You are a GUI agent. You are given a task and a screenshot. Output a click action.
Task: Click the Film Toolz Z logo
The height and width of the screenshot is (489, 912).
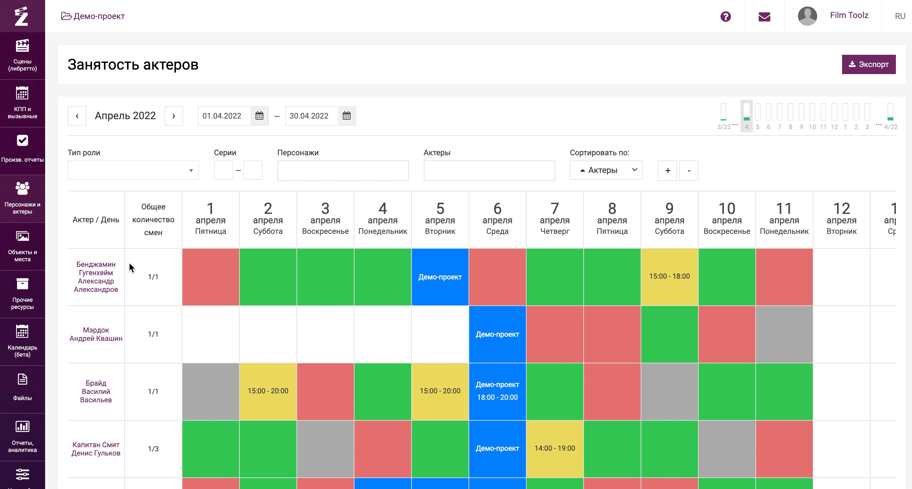point(22,16)
